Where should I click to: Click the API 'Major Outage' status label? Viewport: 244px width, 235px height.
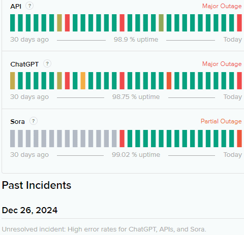click(x=222, y=6)
